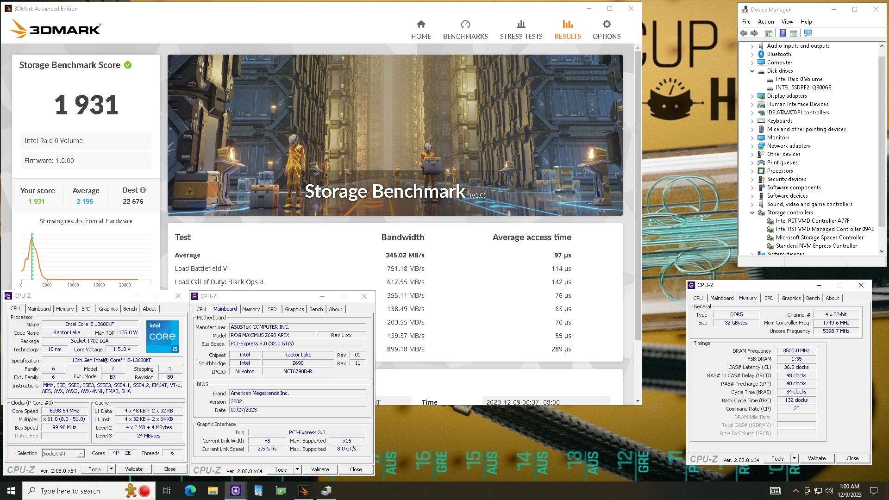Image resolution: width=889 pixels, height=500 pixels.
Task: Click Device Manager scrollbar down arrow
Action: coord(882,251)
